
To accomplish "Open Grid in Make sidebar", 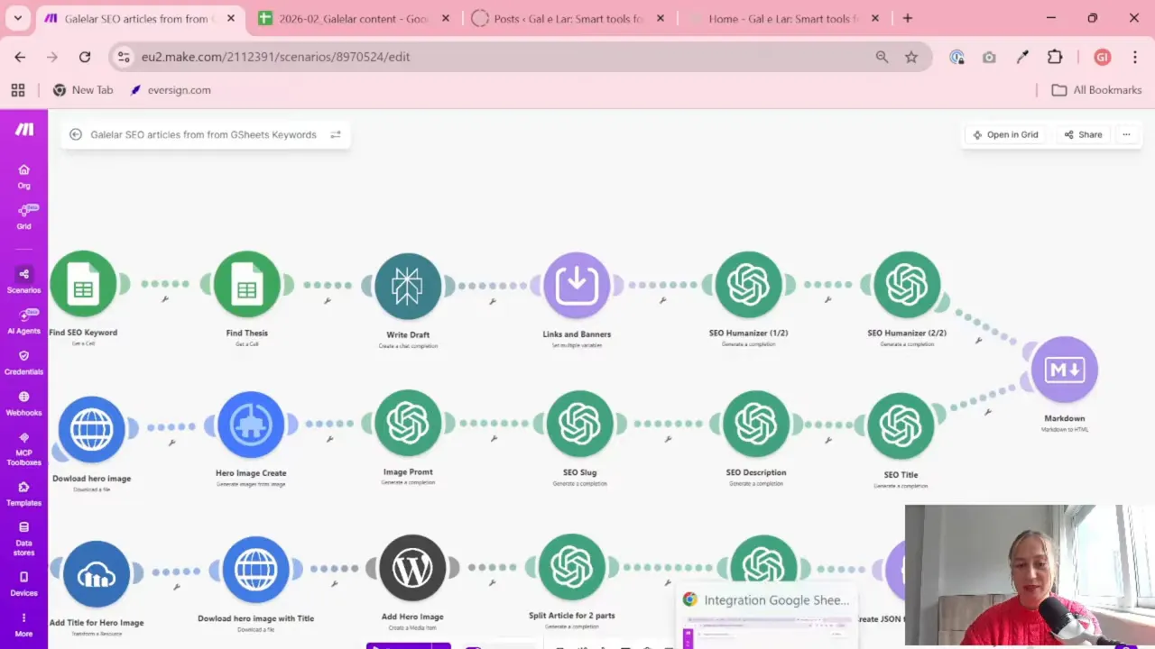I will click(23, 217).
